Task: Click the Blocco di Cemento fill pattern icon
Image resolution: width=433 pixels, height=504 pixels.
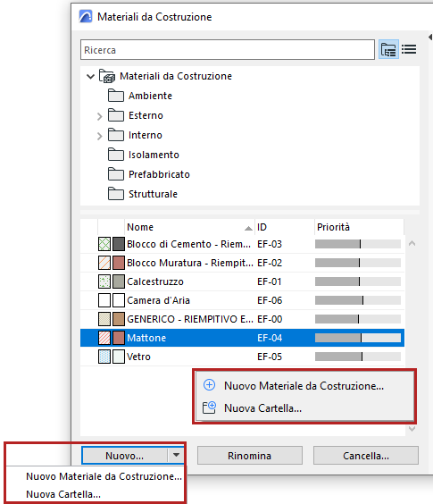Action: pos(104,244)
